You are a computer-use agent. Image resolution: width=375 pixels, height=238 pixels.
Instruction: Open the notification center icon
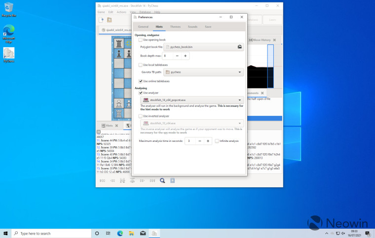tap(367, 233)
